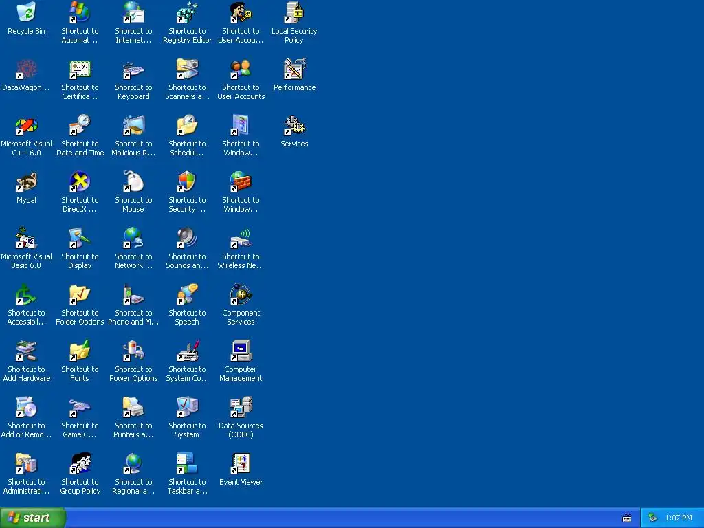704x528 pixels.
Task: Click the Shortcut to Keyboard icon
Action: click(x=133, y=69)
